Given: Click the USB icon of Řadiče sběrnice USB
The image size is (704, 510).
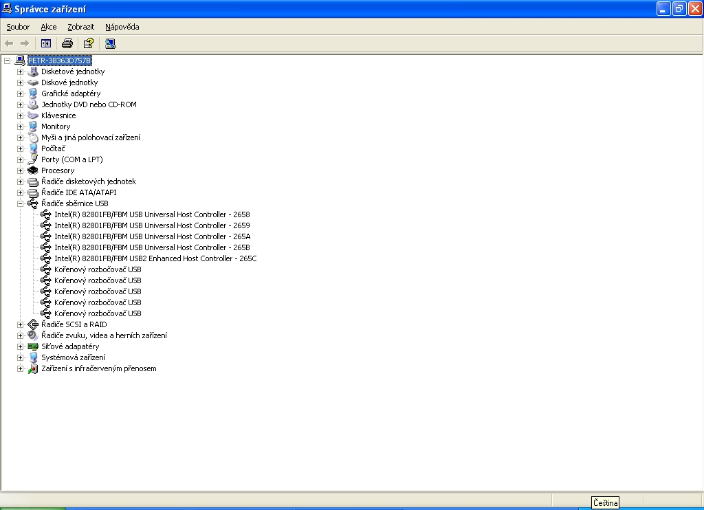Looking at the screenshot, I should pos(33,203).
